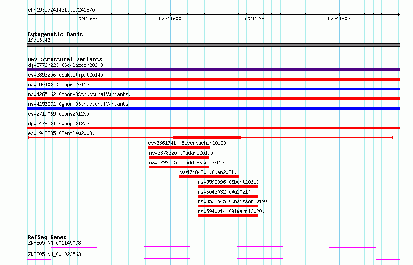Click ruler position 57241700

click(x=255, y=19)
